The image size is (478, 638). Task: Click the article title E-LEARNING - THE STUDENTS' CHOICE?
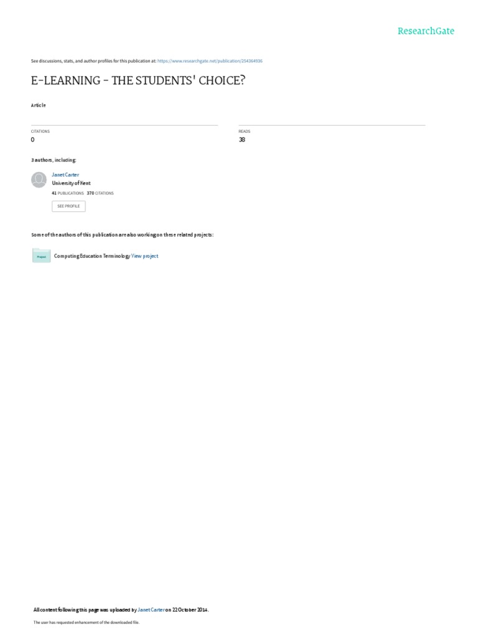point(138,80)
